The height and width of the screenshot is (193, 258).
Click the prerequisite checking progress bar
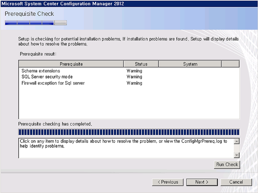(x=129, y=132)
